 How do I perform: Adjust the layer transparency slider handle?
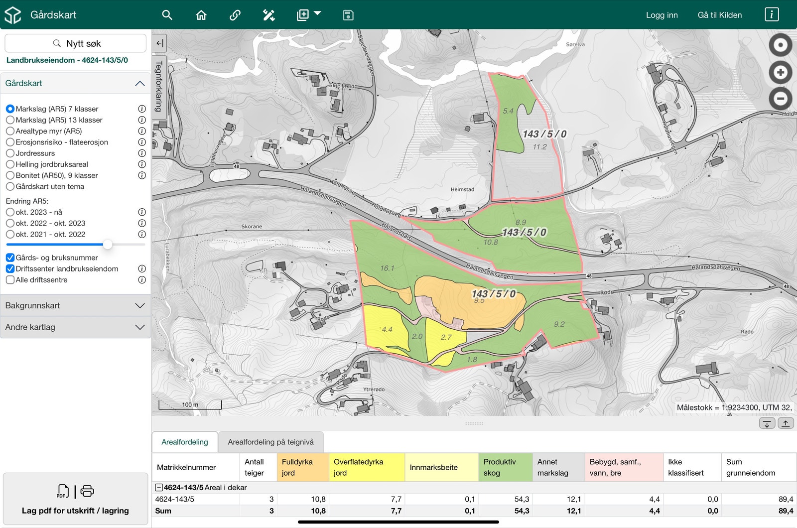[108, 245]
